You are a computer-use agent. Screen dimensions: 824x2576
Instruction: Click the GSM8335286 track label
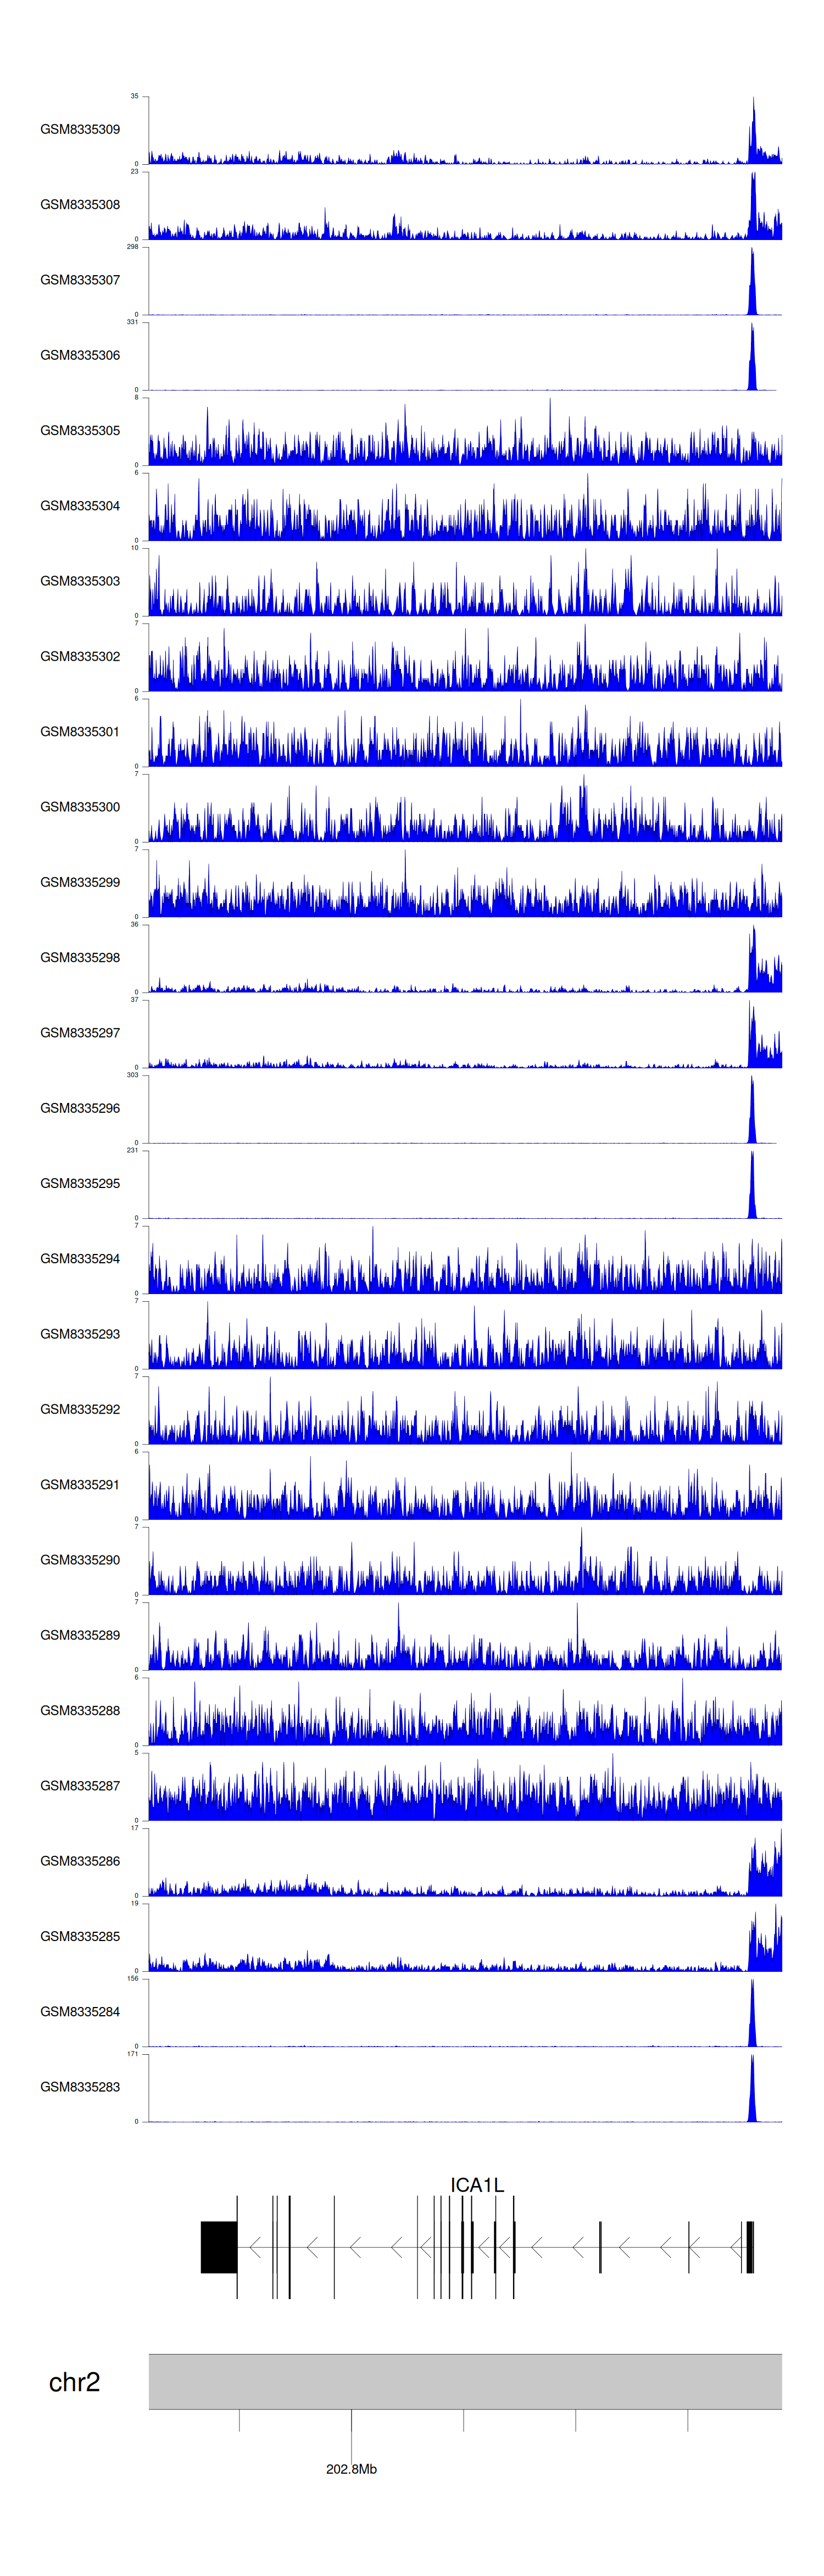tap(80, 1861)
